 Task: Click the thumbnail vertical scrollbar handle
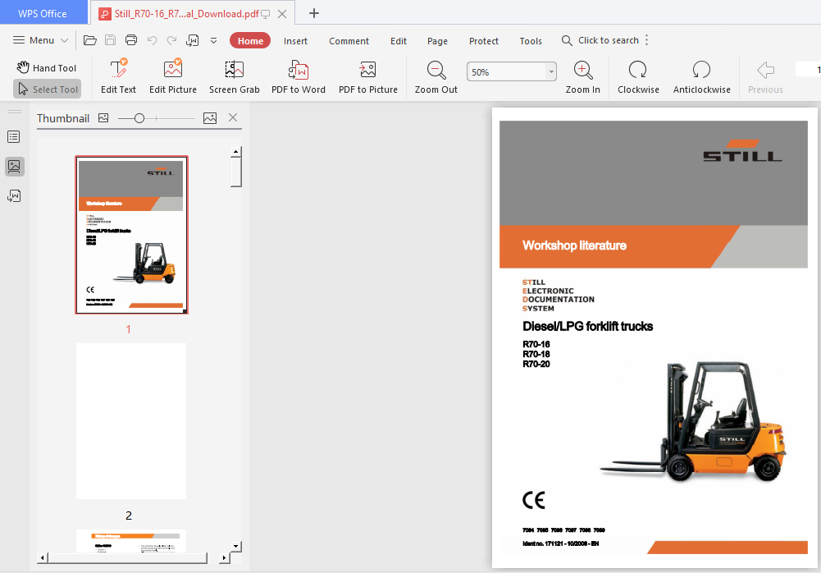click(236, 172)
